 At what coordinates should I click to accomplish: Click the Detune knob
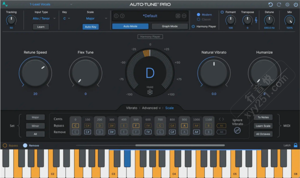tap(269, 20)
